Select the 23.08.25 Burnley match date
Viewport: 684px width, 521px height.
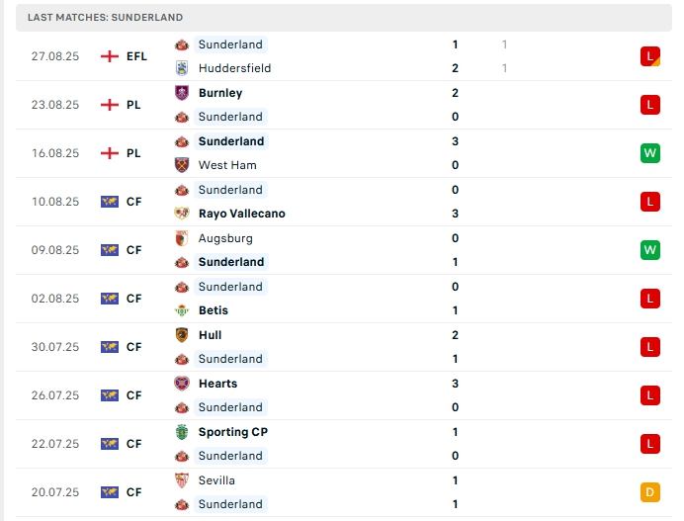(x=54, y=105)
